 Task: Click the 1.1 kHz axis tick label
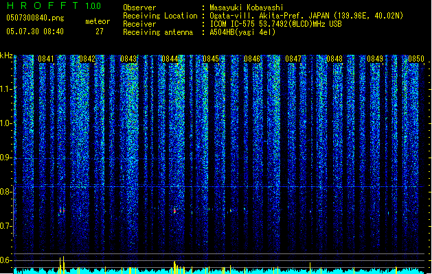(x=6, y=89)
